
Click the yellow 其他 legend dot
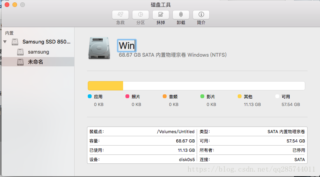tap(240, 96)
